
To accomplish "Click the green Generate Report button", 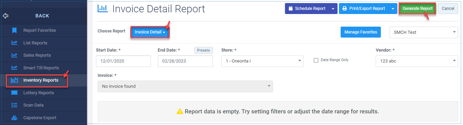I will pos(418,9).
